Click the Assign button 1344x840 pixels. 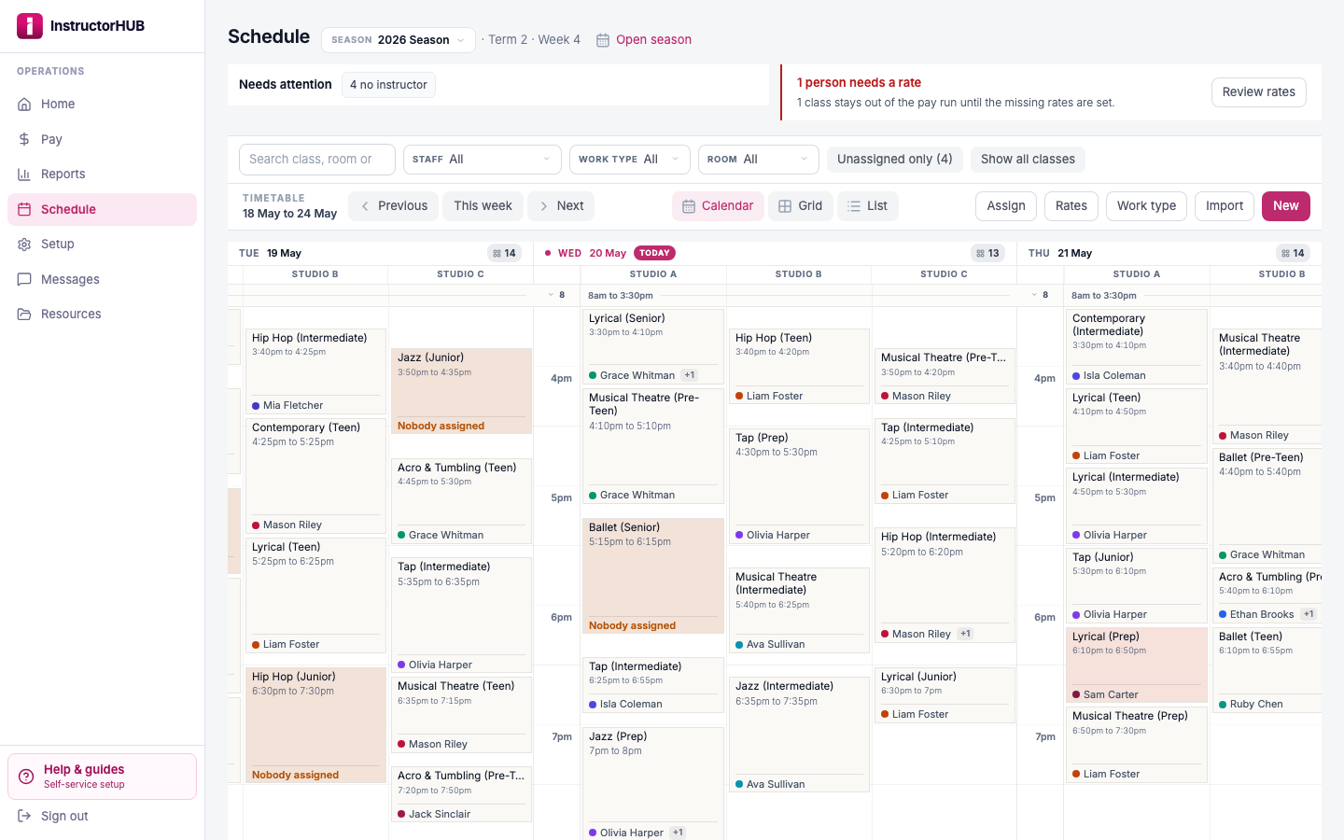1006,206
